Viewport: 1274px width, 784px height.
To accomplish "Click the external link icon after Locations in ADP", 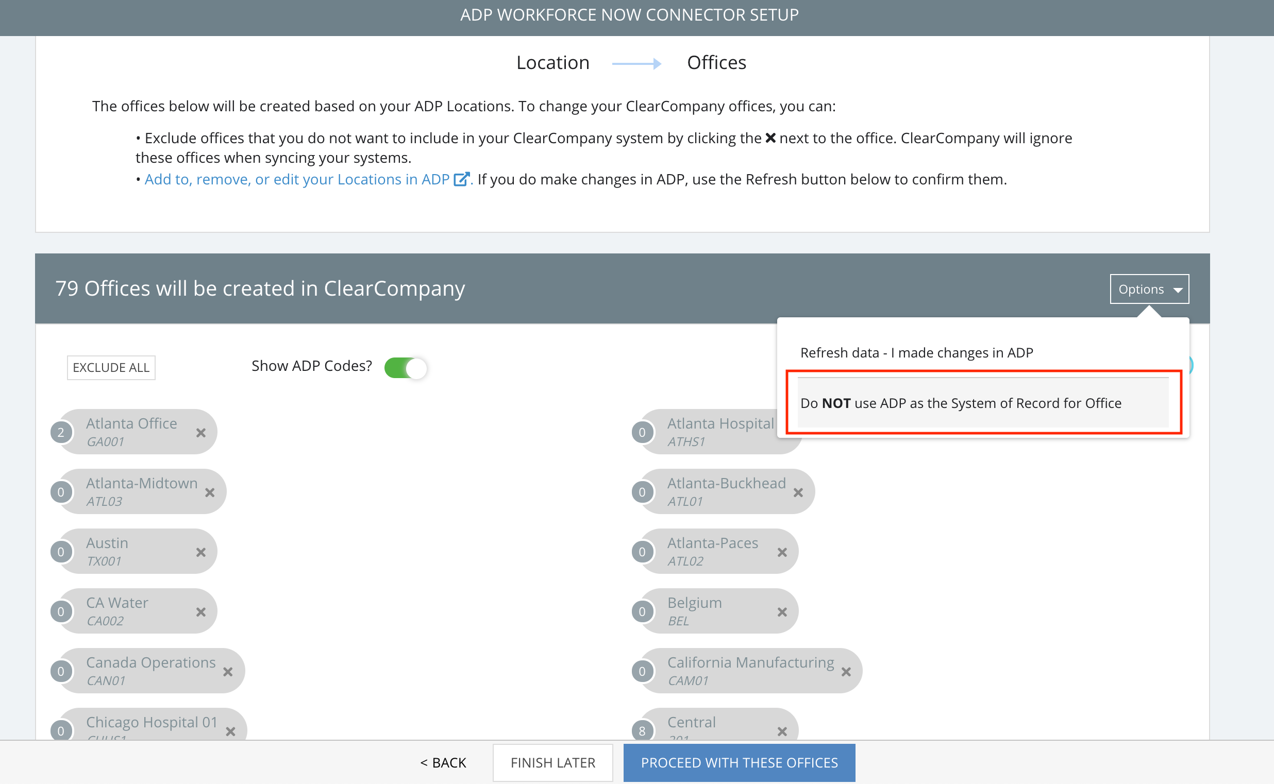I will pyautogui.click(x=461, y=179).
